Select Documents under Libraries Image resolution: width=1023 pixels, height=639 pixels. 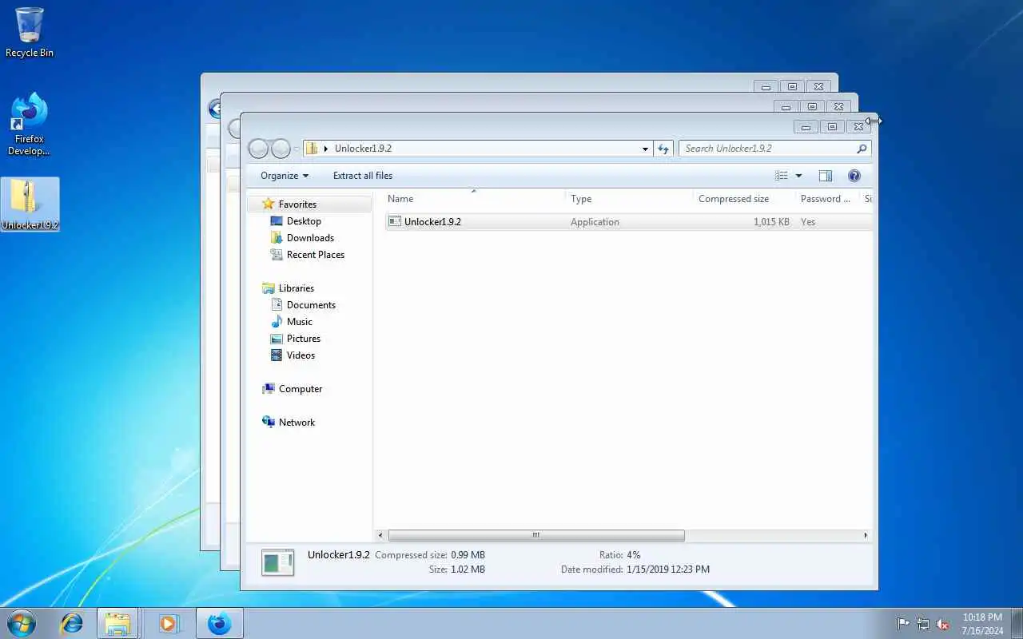coord(311,305)
